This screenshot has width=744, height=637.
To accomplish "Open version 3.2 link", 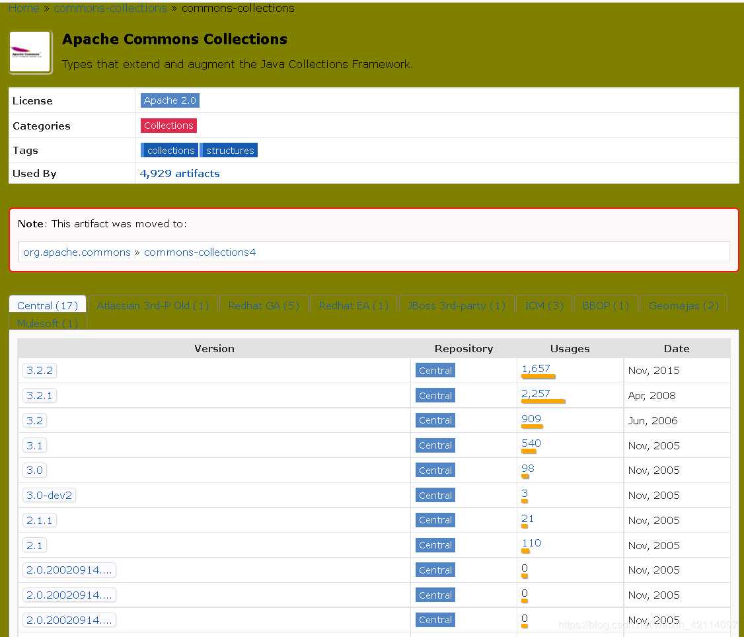I will click(x=34, y=420).
